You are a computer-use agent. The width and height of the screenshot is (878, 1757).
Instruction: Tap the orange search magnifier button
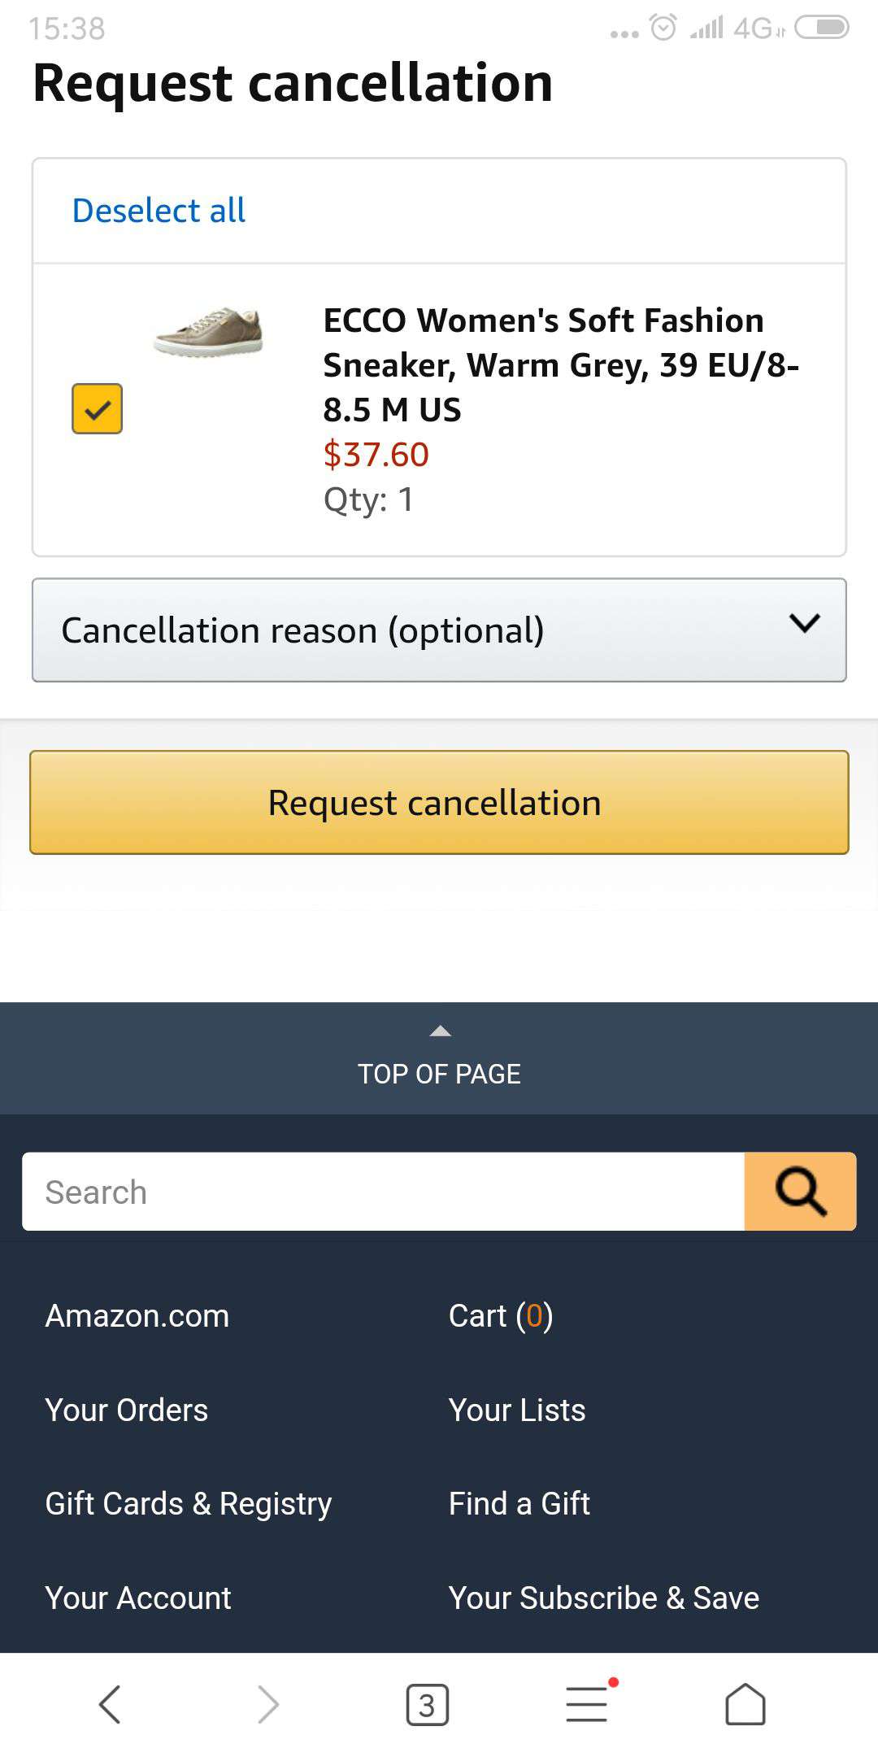pos(800,1192)
